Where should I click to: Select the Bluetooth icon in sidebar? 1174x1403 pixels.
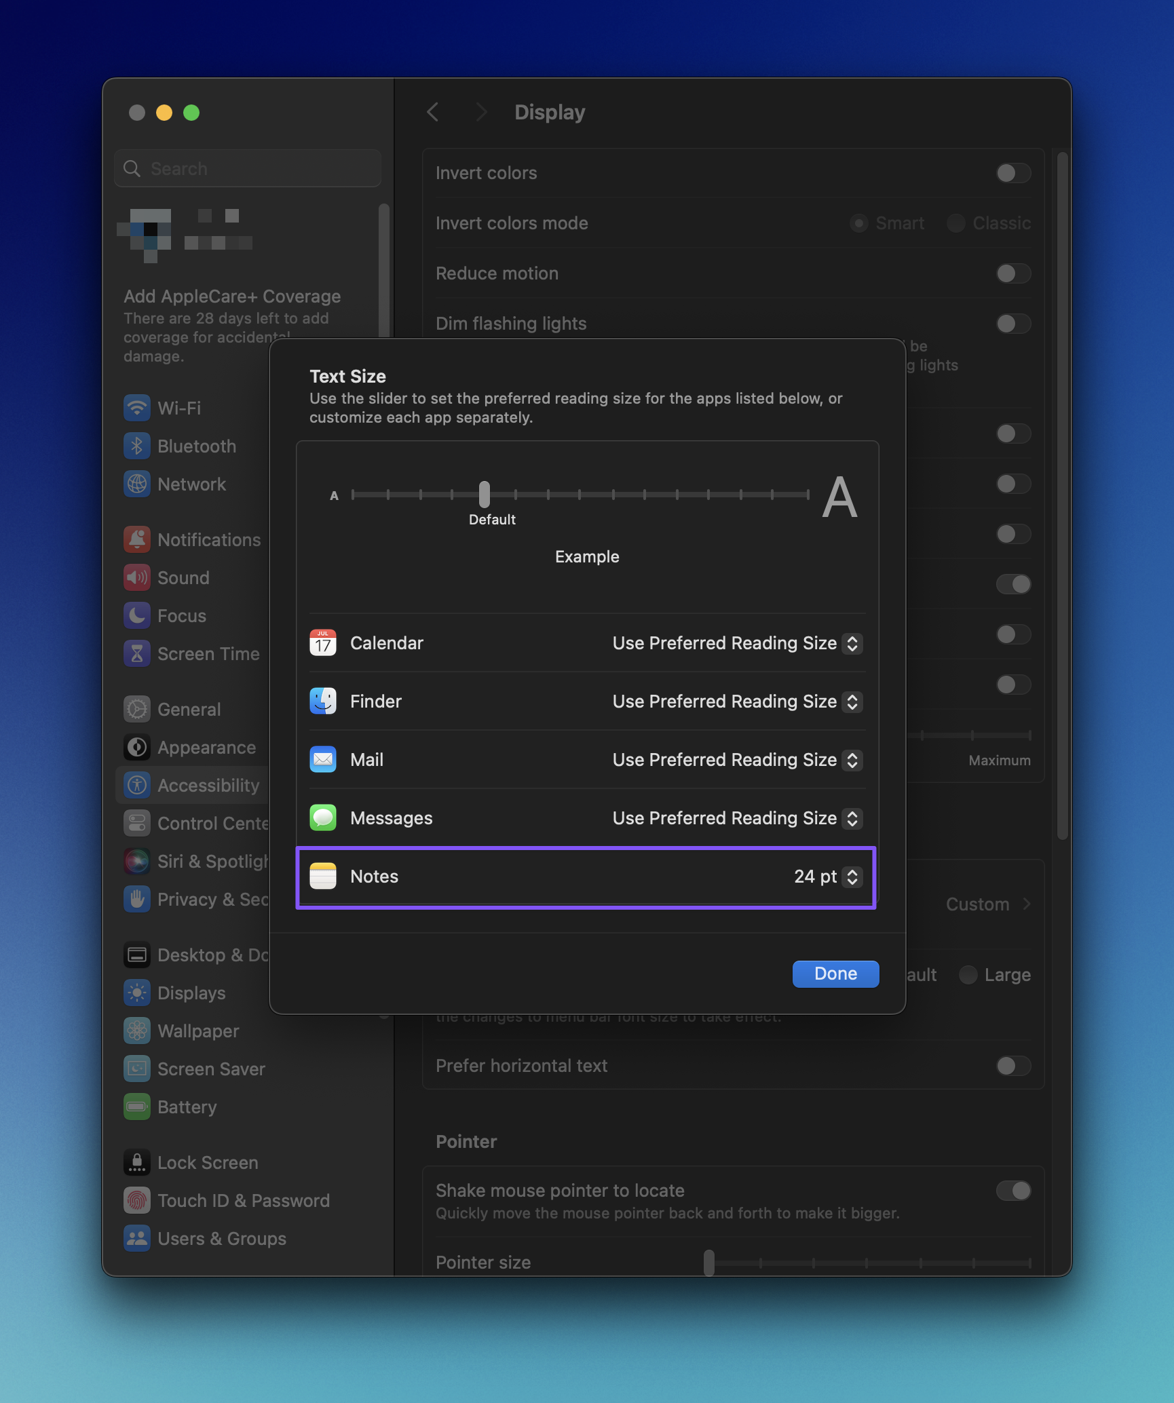[137, 446]
